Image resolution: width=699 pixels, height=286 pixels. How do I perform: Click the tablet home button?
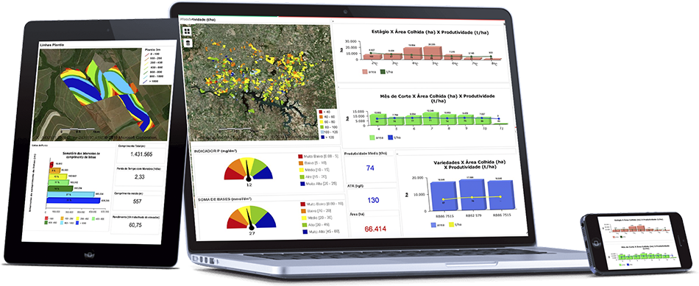point(90,255)
